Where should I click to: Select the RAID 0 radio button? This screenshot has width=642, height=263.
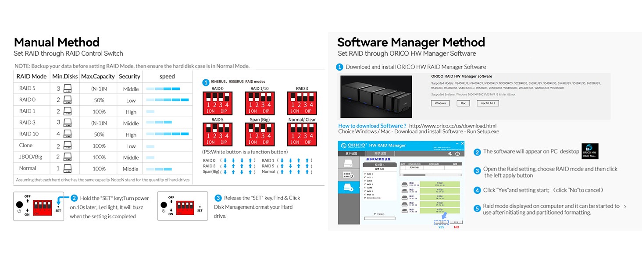(x=365, y=174)
